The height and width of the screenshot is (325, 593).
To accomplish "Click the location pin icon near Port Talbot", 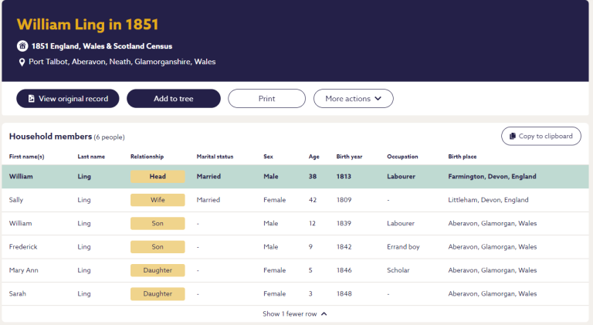I will click(x=22, y=63).
